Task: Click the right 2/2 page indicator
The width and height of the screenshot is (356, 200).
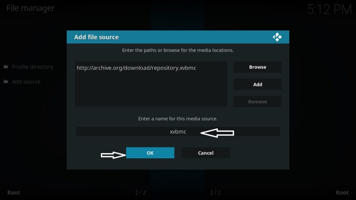Action: tap(216, 192)
